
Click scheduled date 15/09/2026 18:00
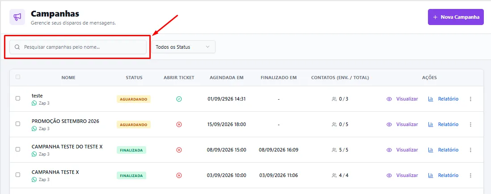point(227,125)
